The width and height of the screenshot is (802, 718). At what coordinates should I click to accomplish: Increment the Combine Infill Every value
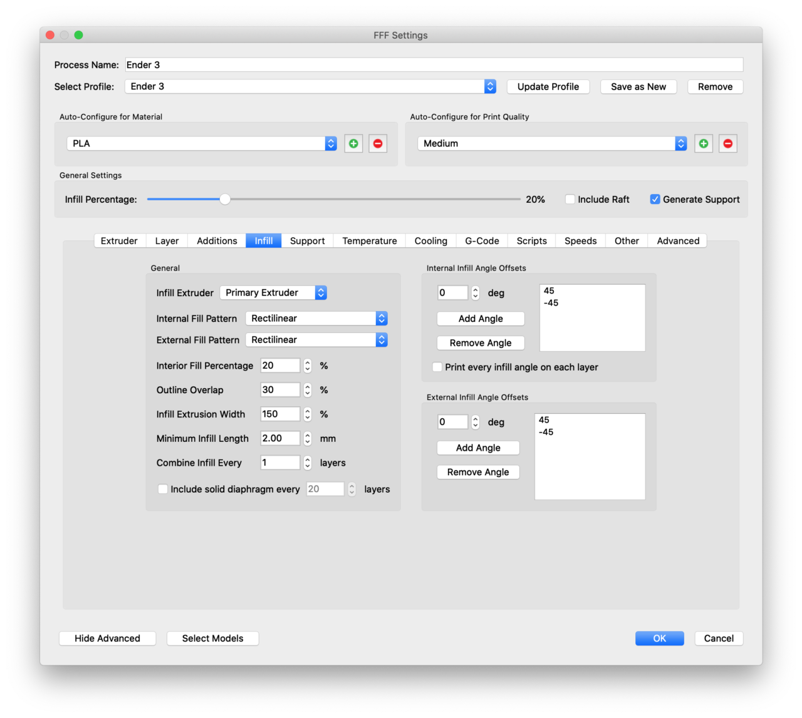coord(306,459)
